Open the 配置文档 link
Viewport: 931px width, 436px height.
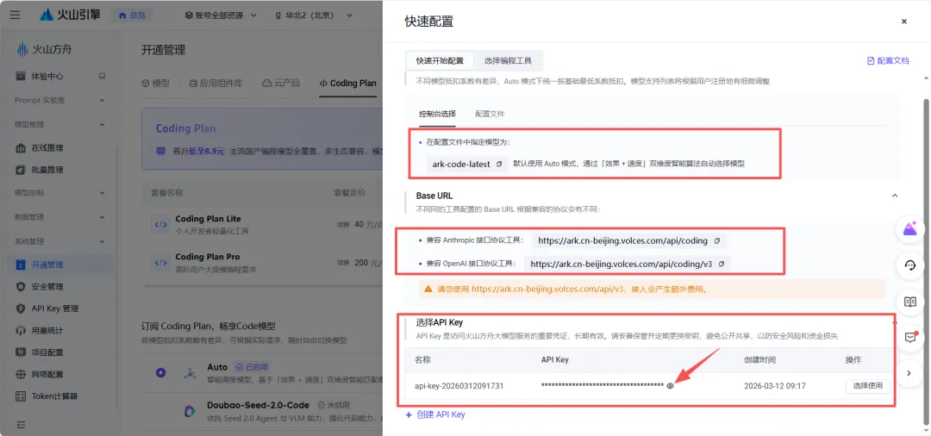[888, 60]
